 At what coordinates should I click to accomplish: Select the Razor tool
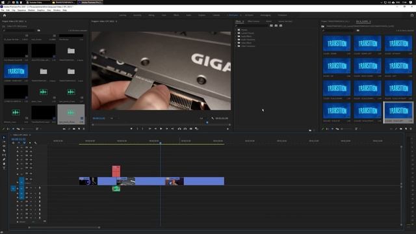(4, 150)
